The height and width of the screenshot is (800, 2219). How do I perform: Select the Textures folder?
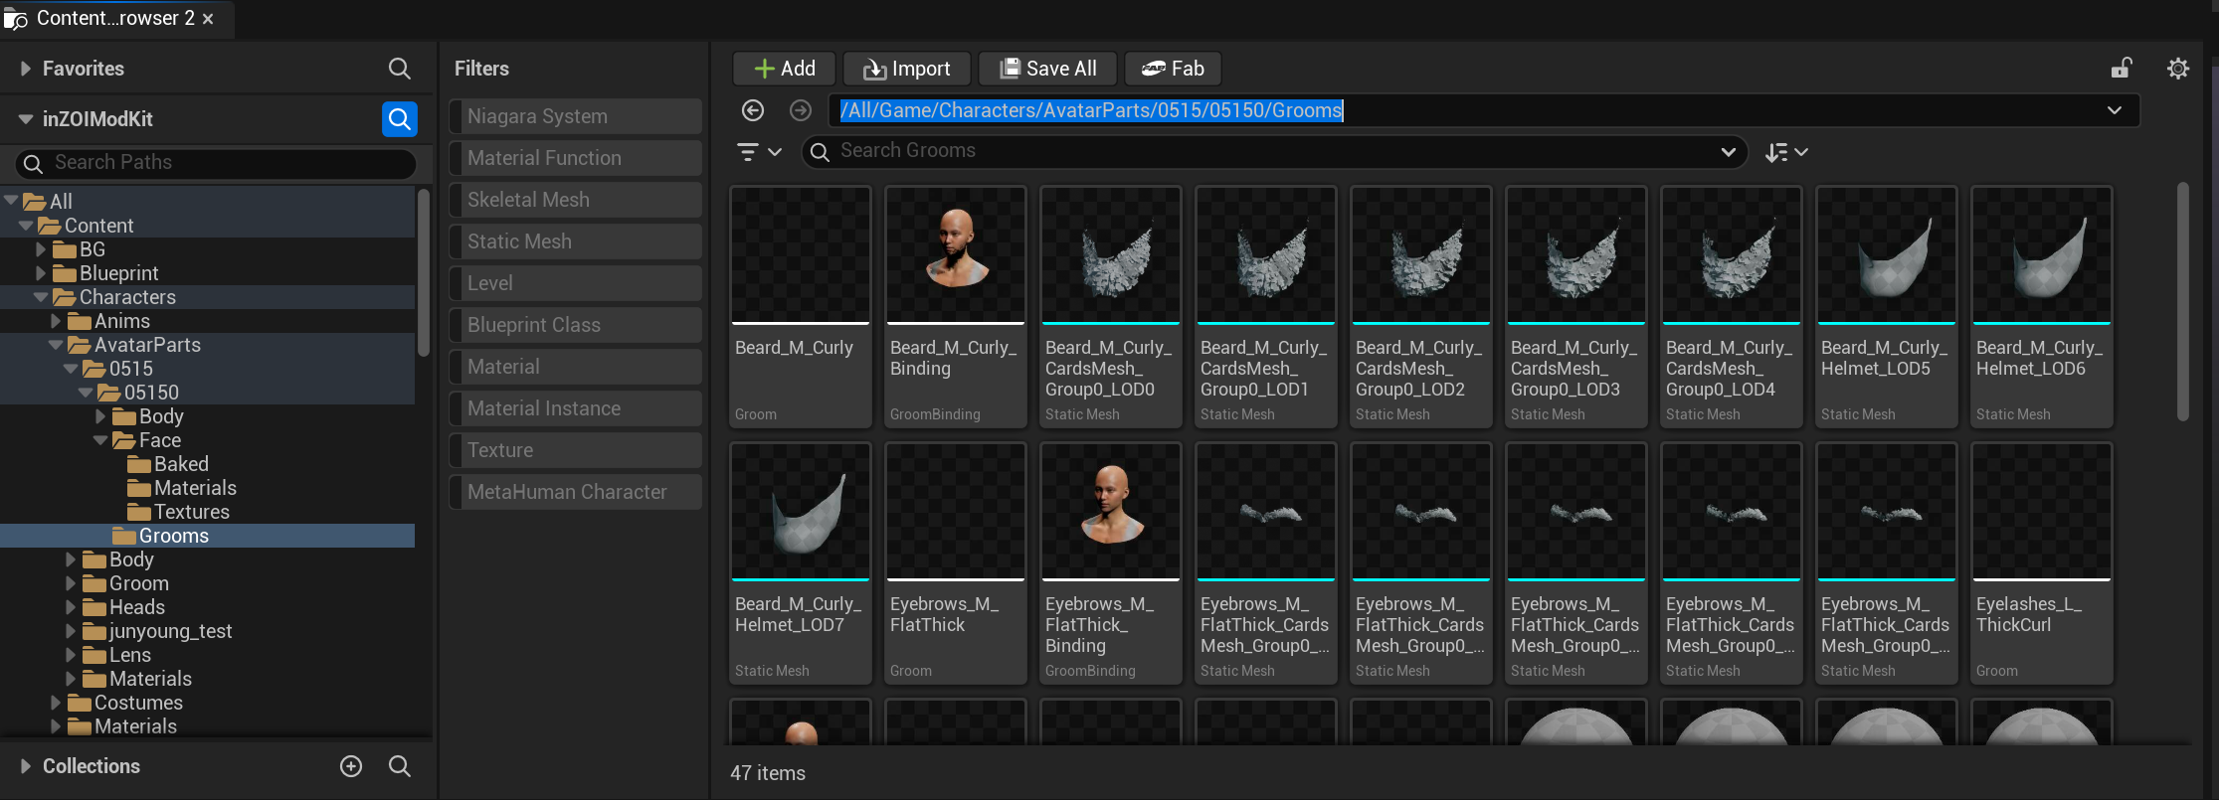click(x=208, y=512)
